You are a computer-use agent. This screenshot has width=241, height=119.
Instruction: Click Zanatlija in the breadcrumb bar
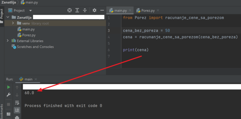8,2
